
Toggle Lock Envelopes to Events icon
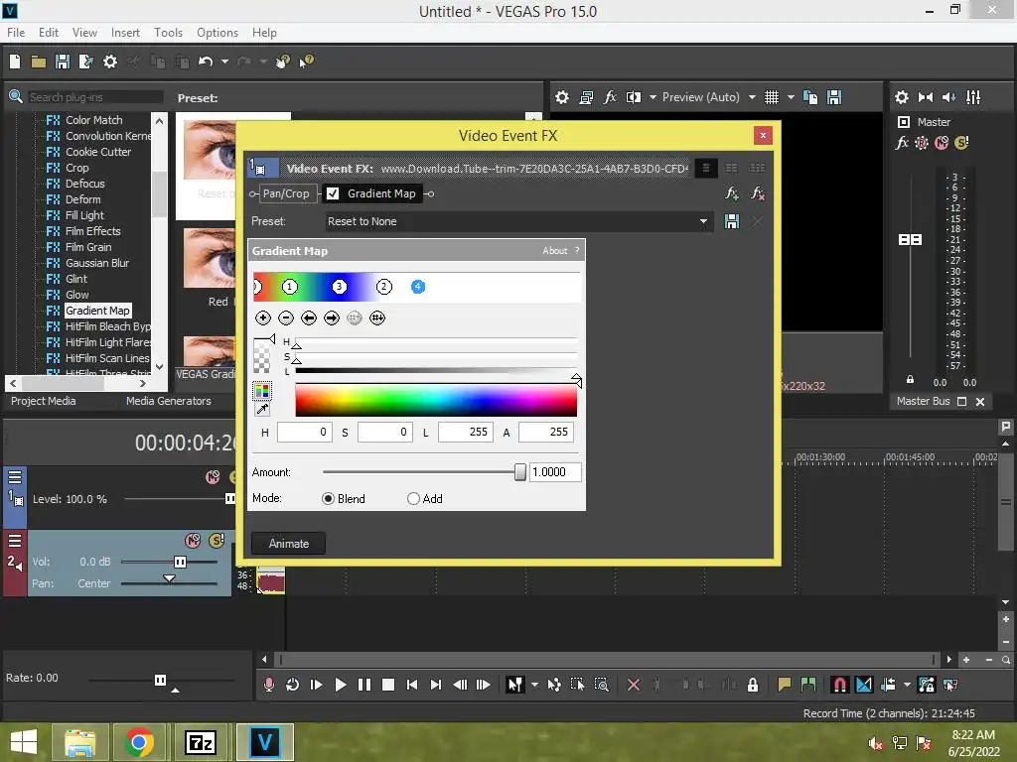point(927,685)
